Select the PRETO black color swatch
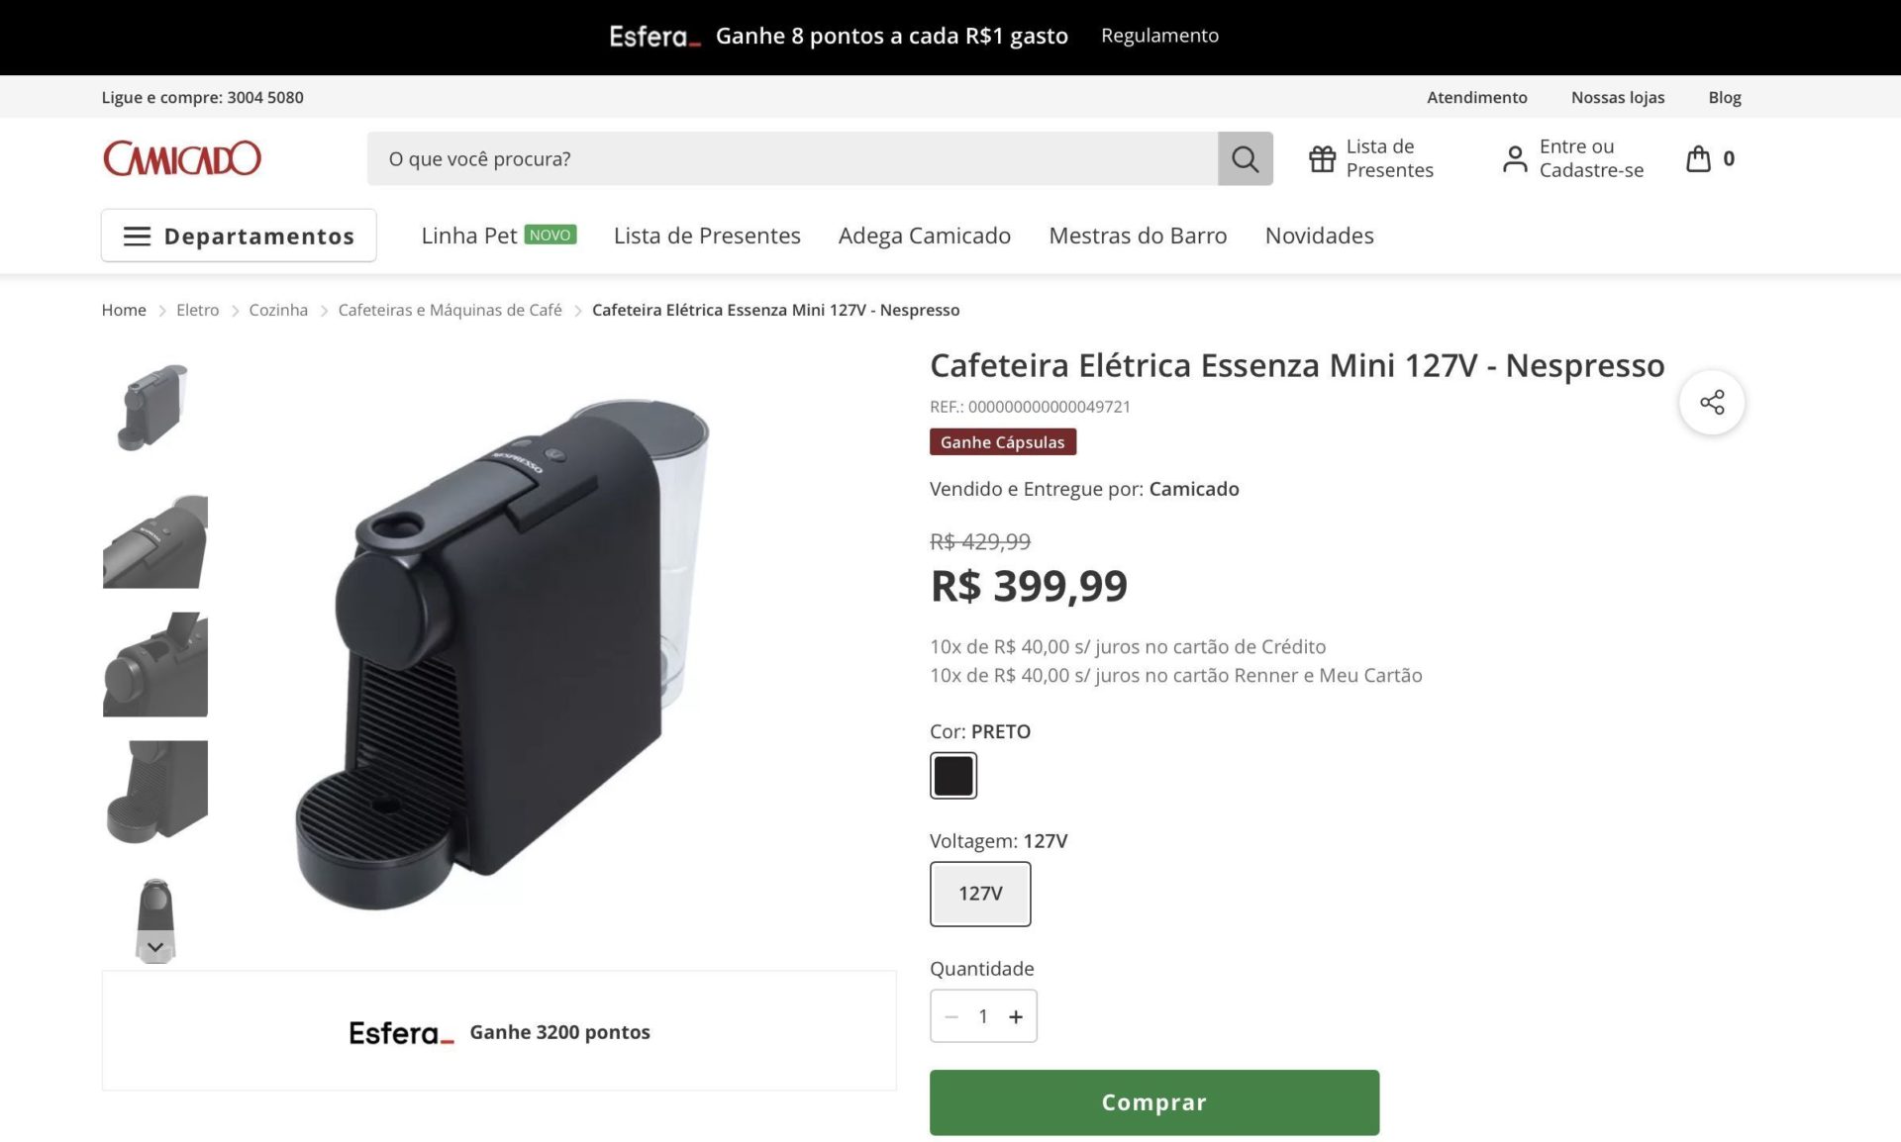Viewport: 1901px width, 1142px height. click(953, 776)
